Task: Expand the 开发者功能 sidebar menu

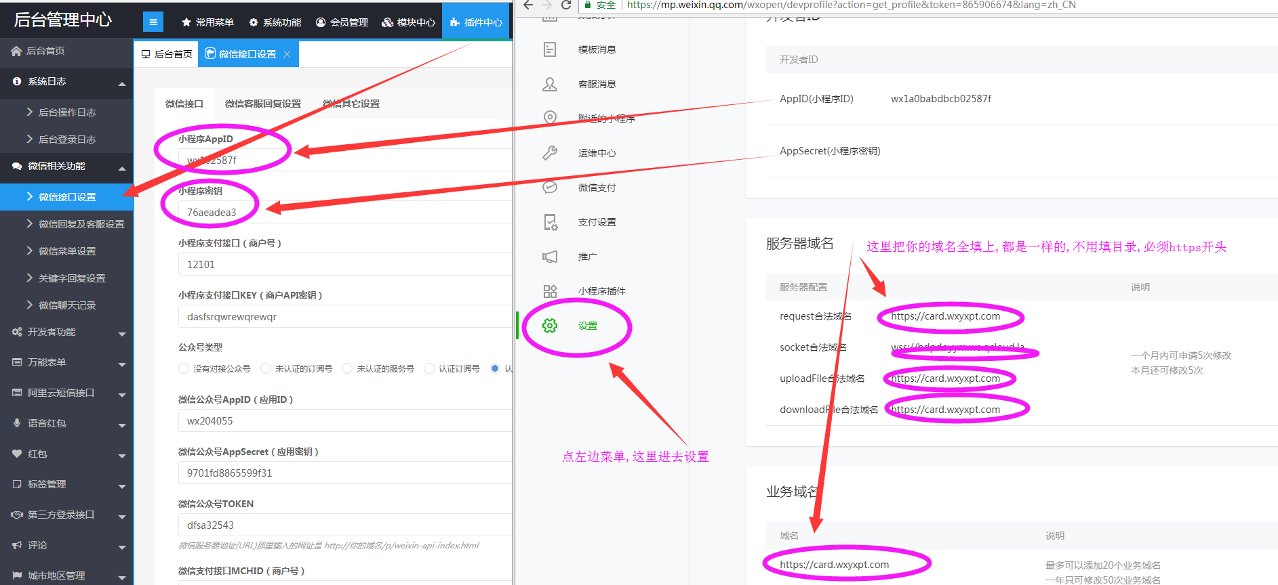Action: 66,332
